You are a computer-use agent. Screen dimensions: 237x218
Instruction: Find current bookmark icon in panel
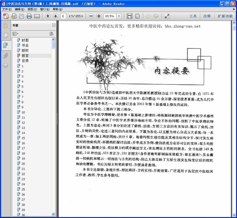[x=52, y=34]
